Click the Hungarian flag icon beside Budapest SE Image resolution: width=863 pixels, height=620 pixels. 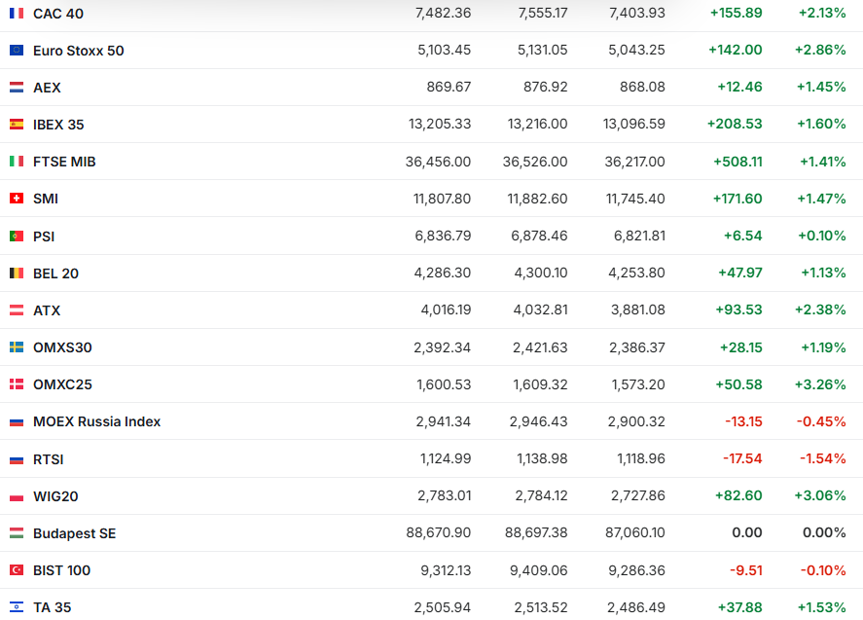tap(17, 533)
